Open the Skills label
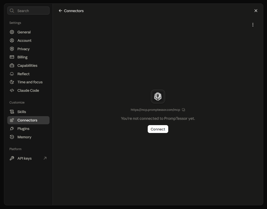 click(22, 112)
